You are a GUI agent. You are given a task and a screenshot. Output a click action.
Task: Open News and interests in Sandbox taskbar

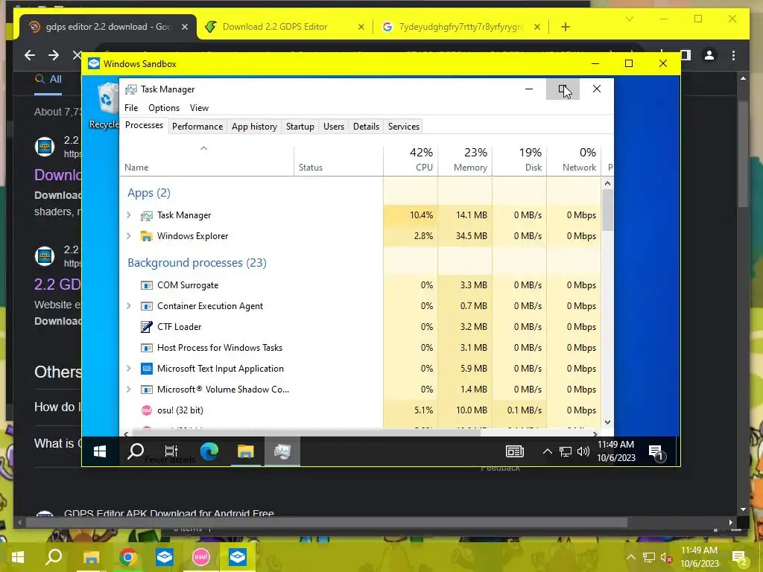point(514,452)
